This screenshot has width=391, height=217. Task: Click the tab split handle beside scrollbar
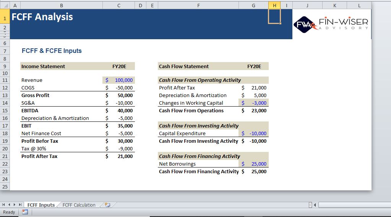(x=310, y=205)
